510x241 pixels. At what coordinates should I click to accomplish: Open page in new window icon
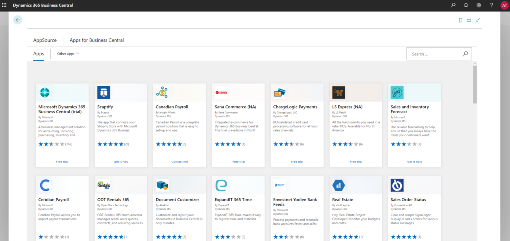coord(469,20)
